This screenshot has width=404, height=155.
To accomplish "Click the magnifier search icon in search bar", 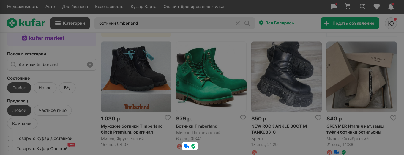I will coord(247,23).
